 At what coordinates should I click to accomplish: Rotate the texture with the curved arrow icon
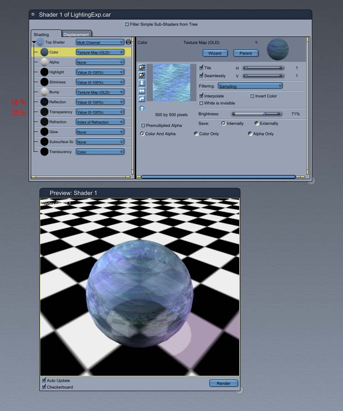(142, 99)
